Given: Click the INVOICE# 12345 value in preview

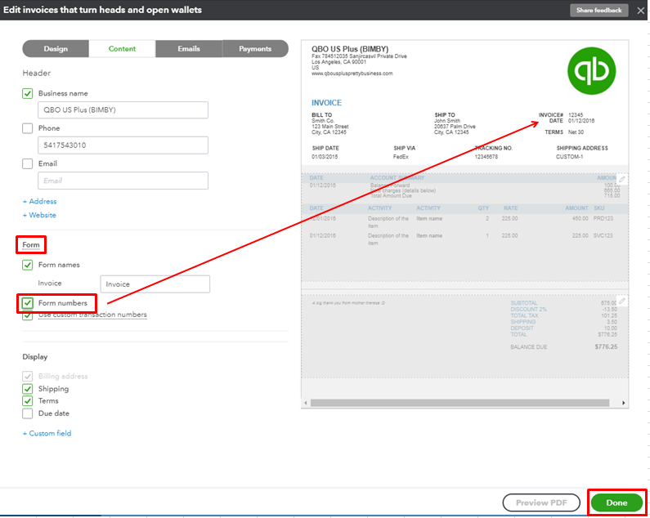Looking at the screenshot, I should pyautogui.click(x=576, y=114).
